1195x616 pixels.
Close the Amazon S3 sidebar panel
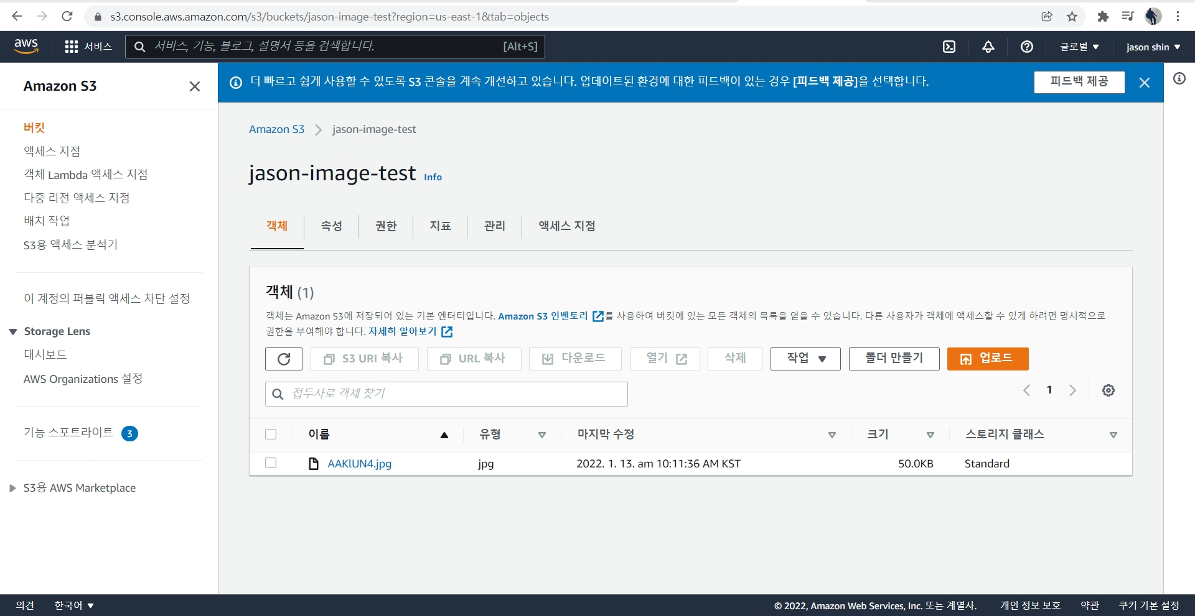pos(195,86)
